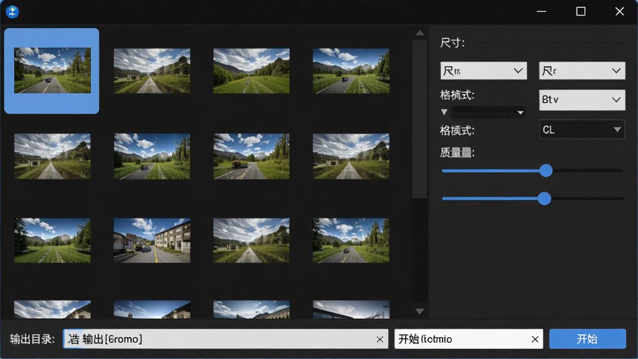Select the second thumbnail in the second row
This screenshot has width=638, height=359.
coord(152,156)
